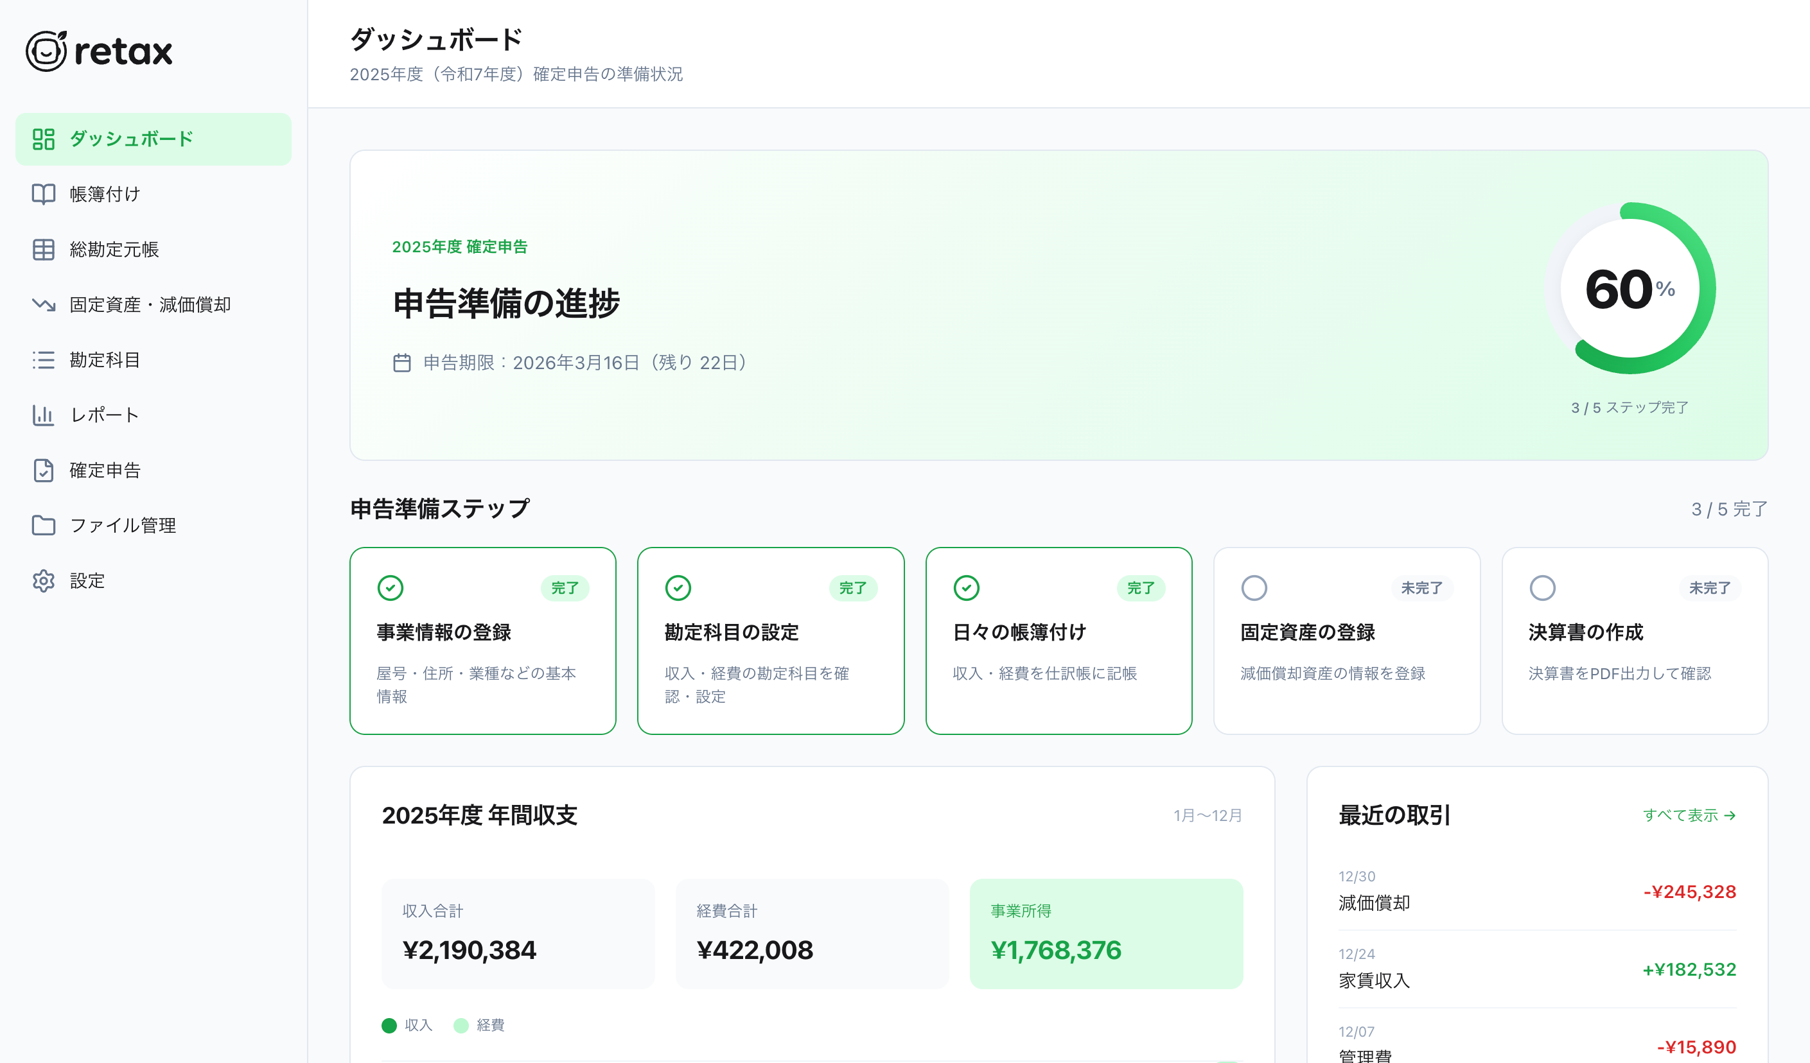Open the 設定 (settings) gear icon
This screenshot has height=1063, width=1810.
point(43,581)
